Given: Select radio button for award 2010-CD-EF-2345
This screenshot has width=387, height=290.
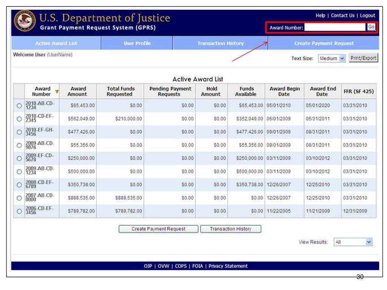Looking at the screenshot, I should [x=19, y=119].
